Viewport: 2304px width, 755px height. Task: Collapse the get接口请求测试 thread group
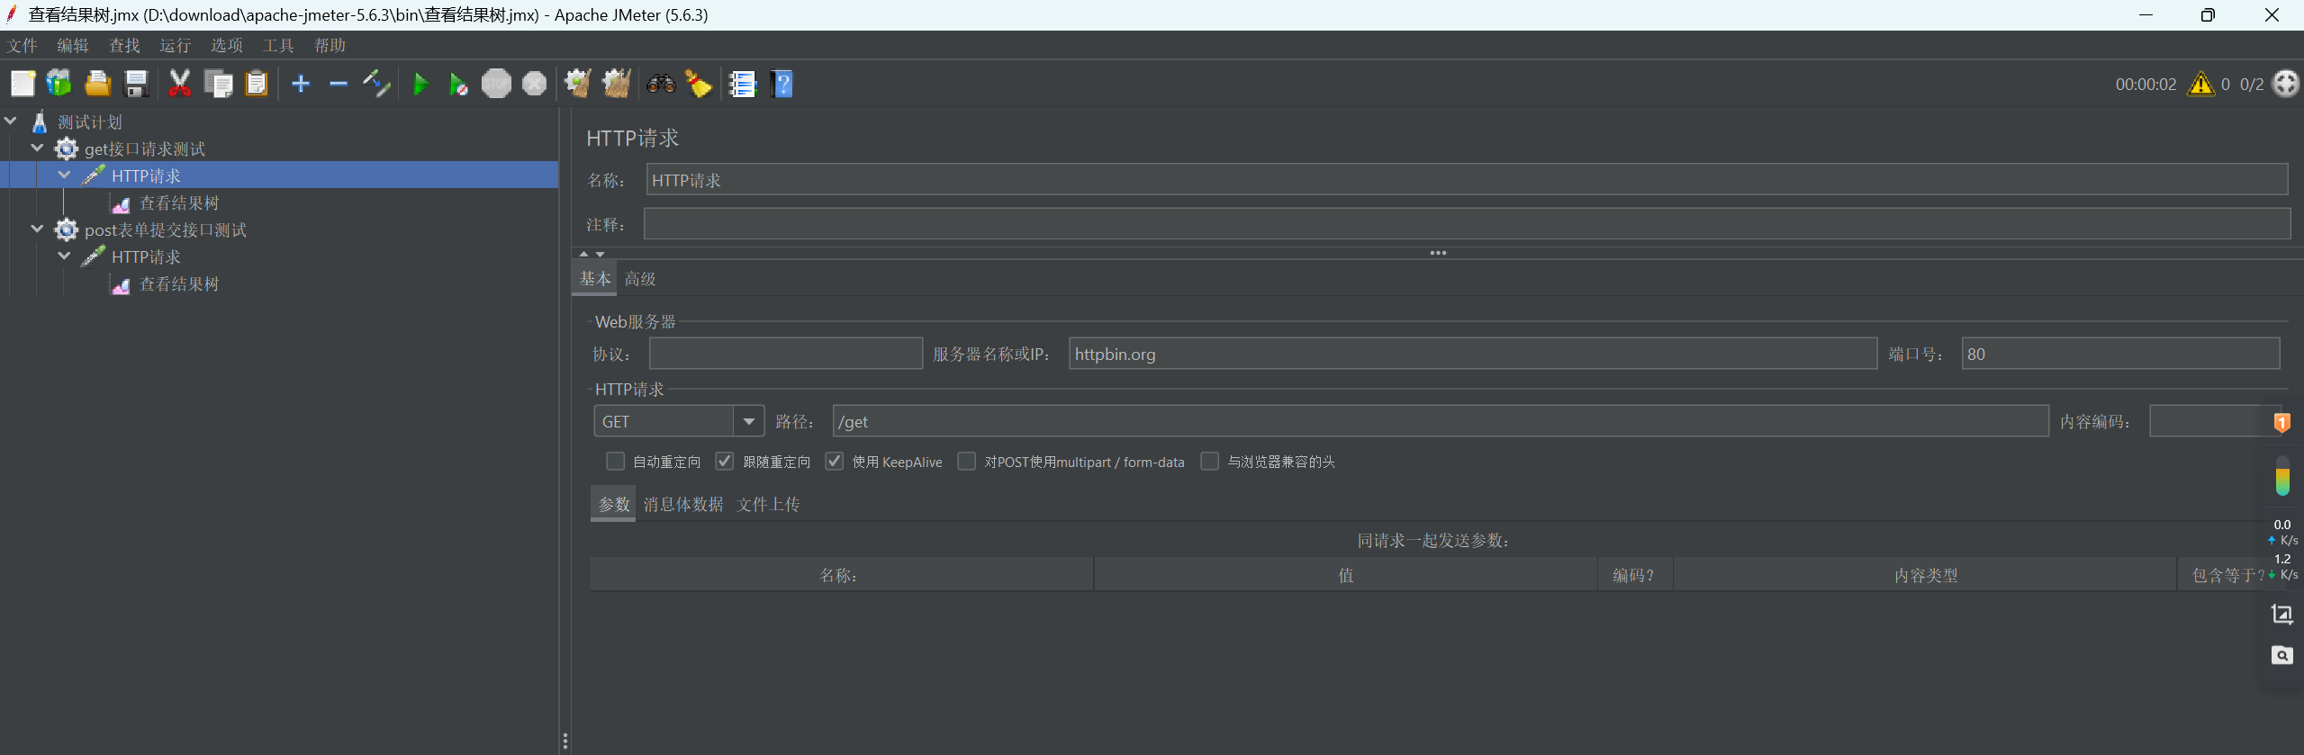[38, 148]
